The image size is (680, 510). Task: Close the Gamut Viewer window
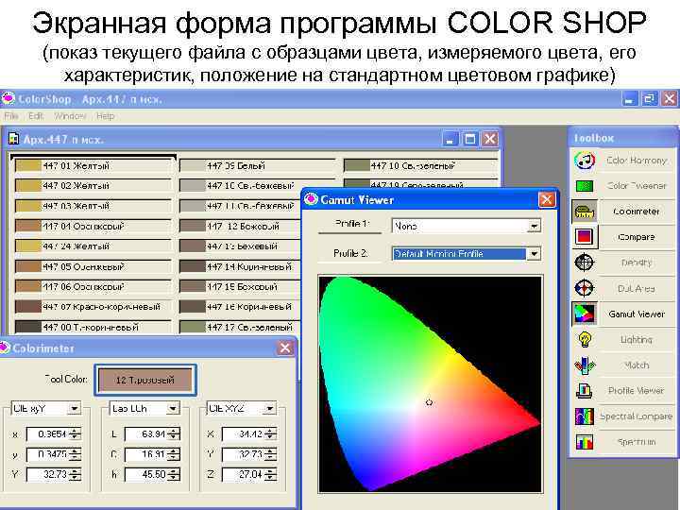[x=547, y=199]
